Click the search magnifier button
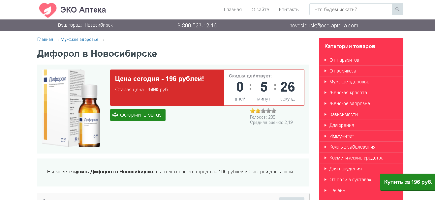Viewport: 435px width, 200px height. [x=397, y=9]
